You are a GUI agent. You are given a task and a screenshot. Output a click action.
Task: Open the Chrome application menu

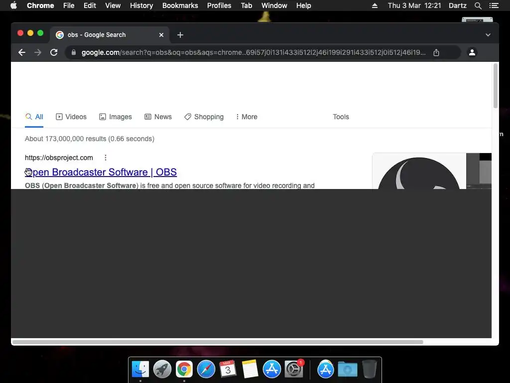40,5
